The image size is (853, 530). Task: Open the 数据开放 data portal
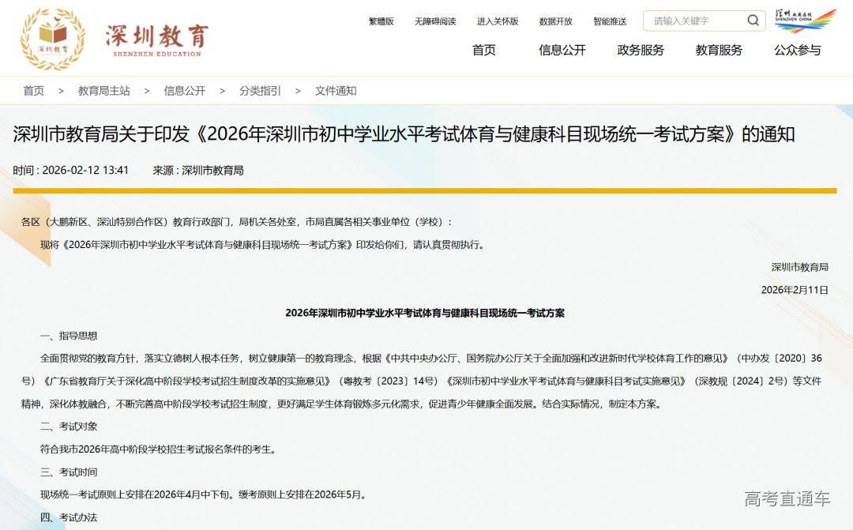click(x=555, y=21)
